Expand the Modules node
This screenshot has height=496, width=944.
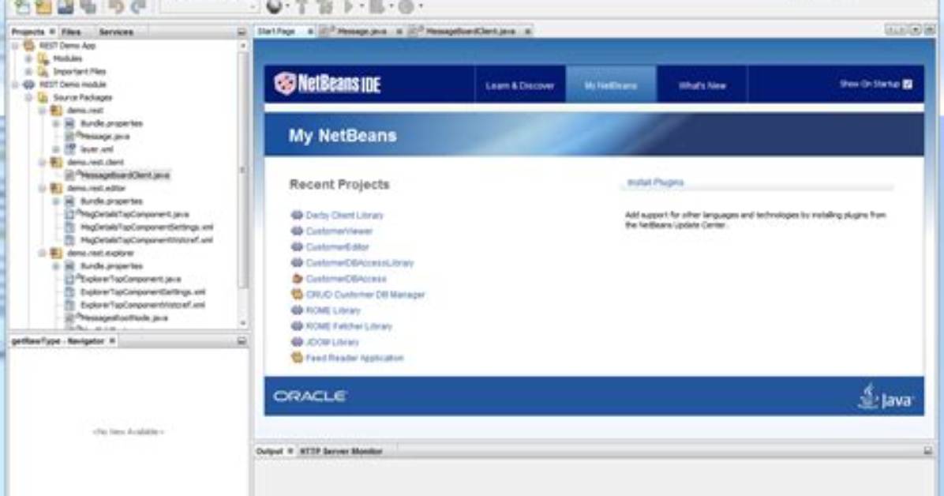tap(29, 59)
